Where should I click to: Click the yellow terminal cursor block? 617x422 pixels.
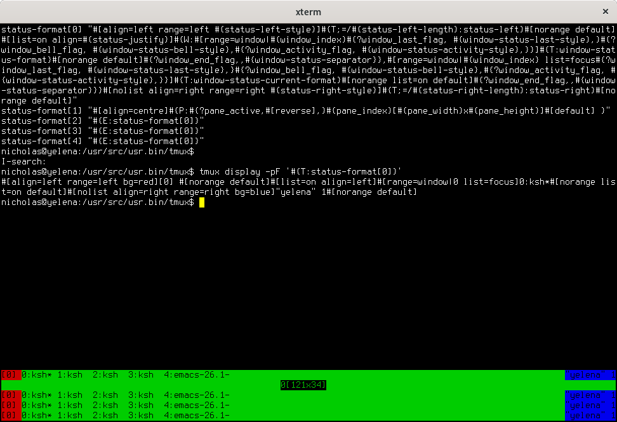[202, 202]
